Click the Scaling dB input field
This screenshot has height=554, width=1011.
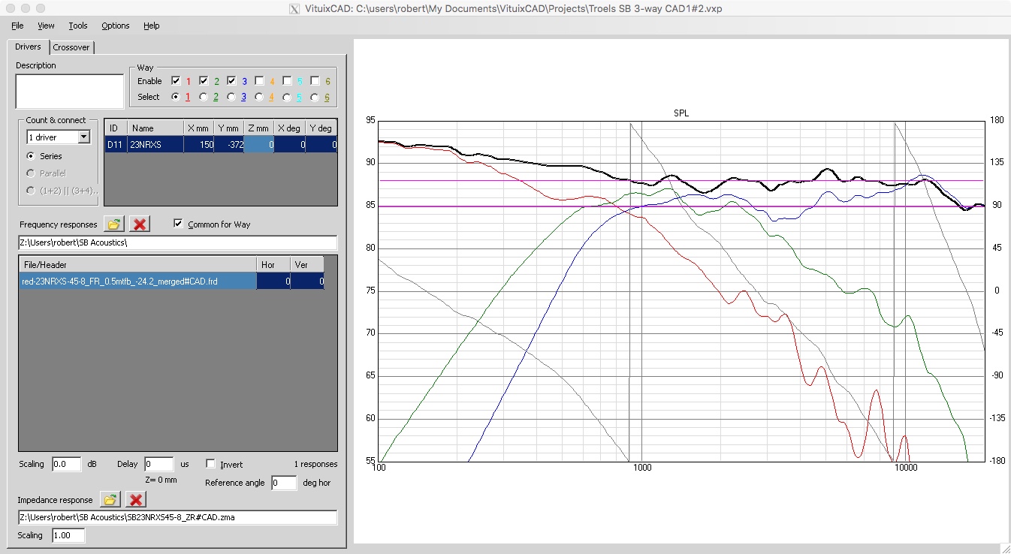pos(67,464)
